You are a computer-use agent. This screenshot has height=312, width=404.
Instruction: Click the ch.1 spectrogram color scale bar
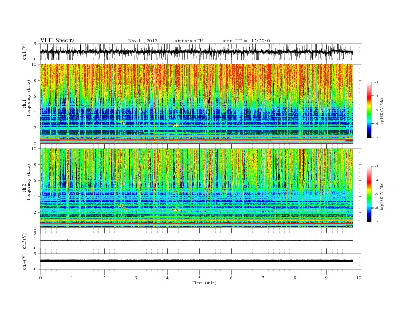click(369, 110)
